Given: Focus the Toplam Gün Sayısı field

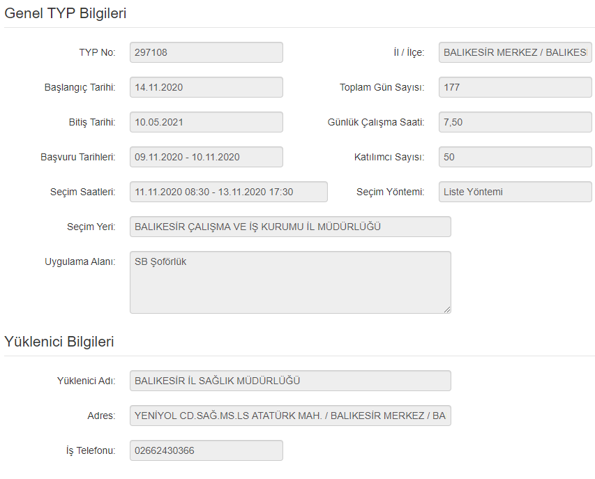Looking at the screenshot, I should pos(515,87).
